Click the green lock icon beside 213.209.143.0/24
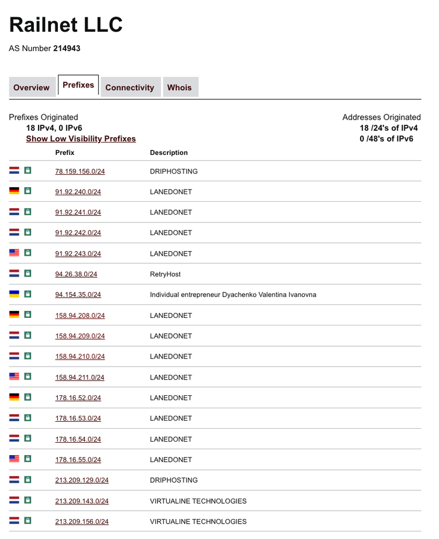The width and height of the screenshot is (439, 539). point(28,500)
